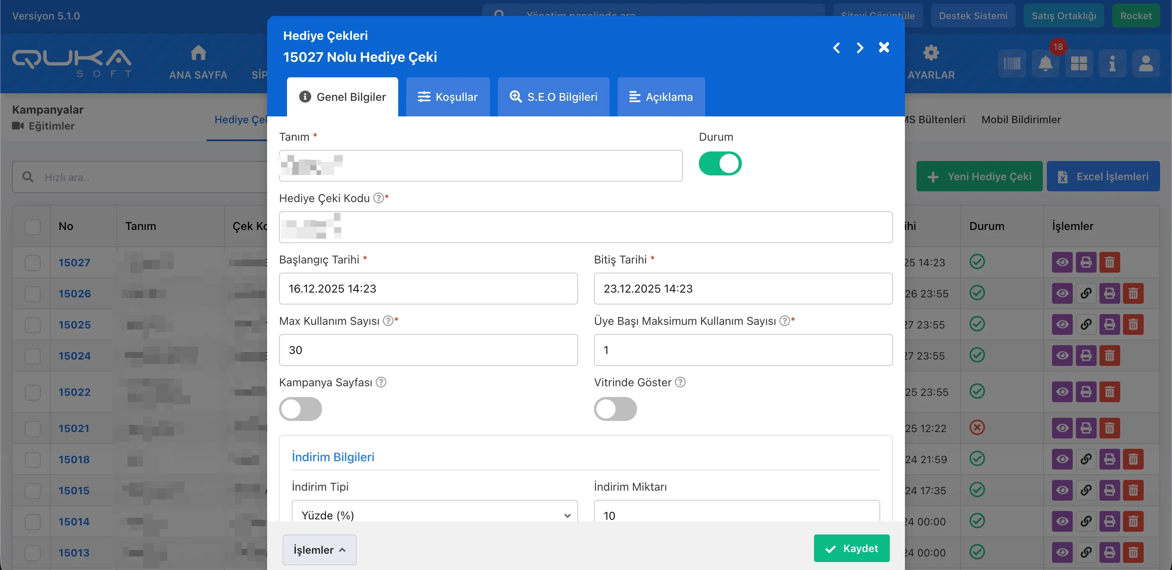The width and height of the screenshot is (1172, 570).
Task: Open the barcode scanner icon
Action: pos(1012,63)
